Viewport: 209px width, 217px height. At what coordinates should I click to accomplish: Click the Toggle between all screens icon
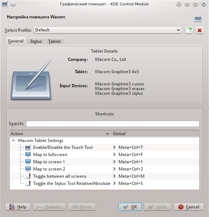pyautogui.click(x=28, y=176)
